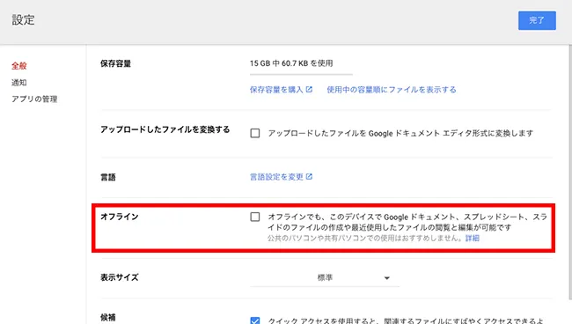Click the 表示サイズ section label
This screenshot has width=572, height=324.
pyautogui.click(x=120, y=277)
